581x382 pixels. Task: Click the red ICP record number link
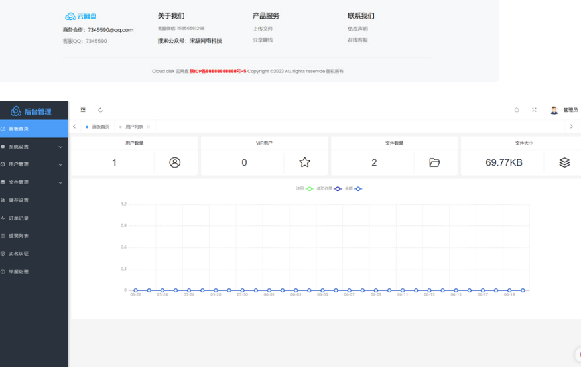[218, 71]
